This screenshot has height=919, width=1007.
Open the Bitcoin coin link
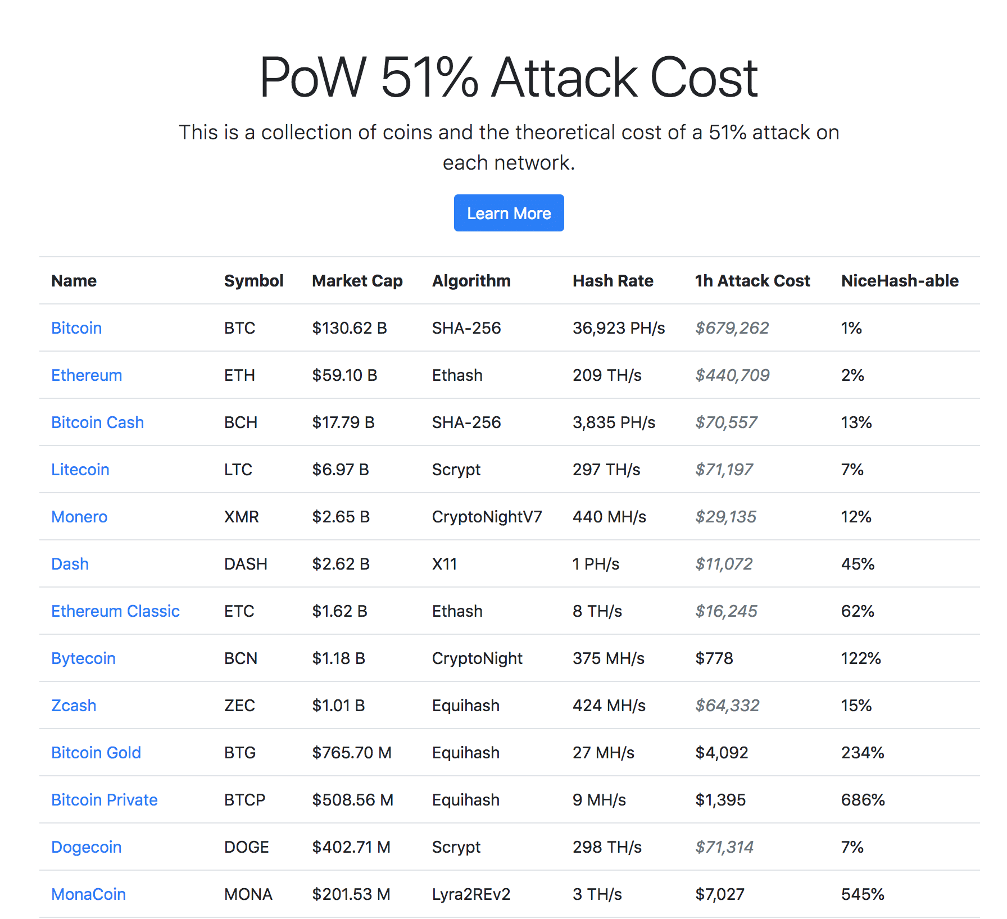tap(76, 328)
